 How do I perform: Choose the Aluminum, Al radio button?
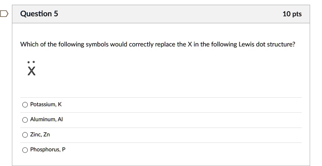click(25, 120)
